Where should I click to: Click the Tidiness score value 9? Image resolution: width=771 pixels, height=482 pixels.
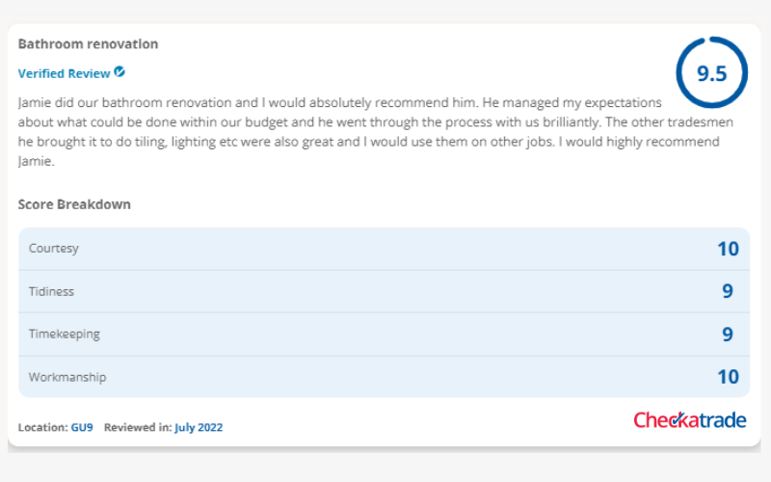(x=728, y=291)
